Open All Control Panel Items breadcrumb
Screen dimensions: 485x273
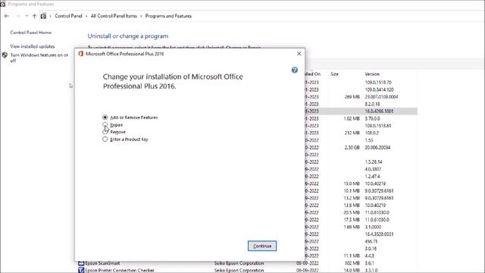pyautogui.click(x=114, y=16)
